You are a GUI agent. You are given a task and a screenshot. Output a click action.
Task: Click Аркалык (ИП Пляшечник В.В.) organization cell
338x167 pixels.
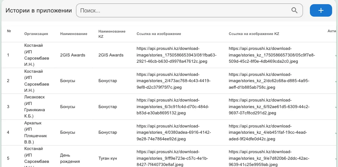point(35,133)
